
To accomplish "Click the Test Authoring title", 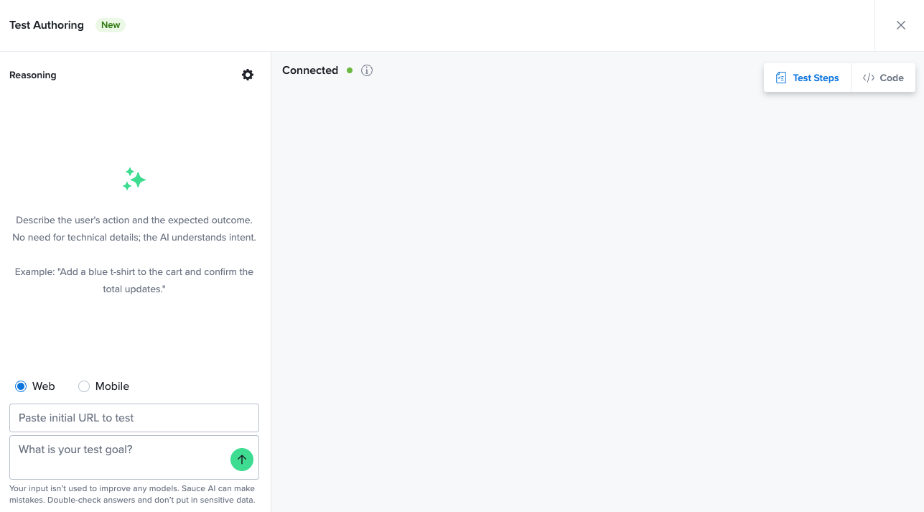I will click(x=47, y=25).
